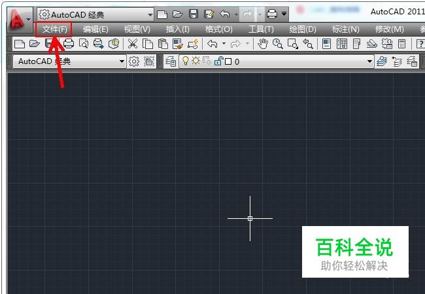
Task: Select the Match Properties brush icon
Action: [178, 44]
